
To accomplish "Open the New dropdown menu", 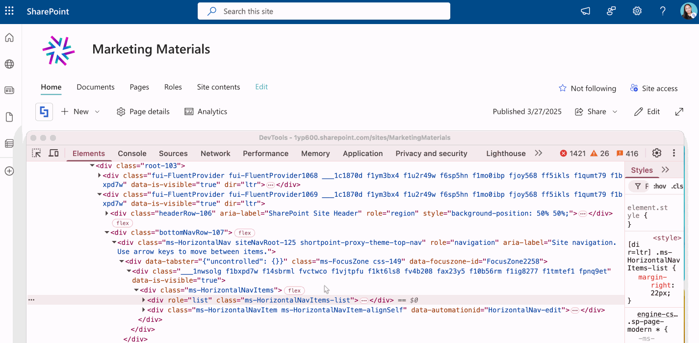I will [80, 112].
